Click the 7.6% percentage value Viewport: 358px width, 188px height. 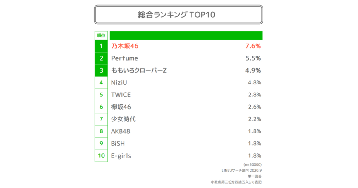253,46
